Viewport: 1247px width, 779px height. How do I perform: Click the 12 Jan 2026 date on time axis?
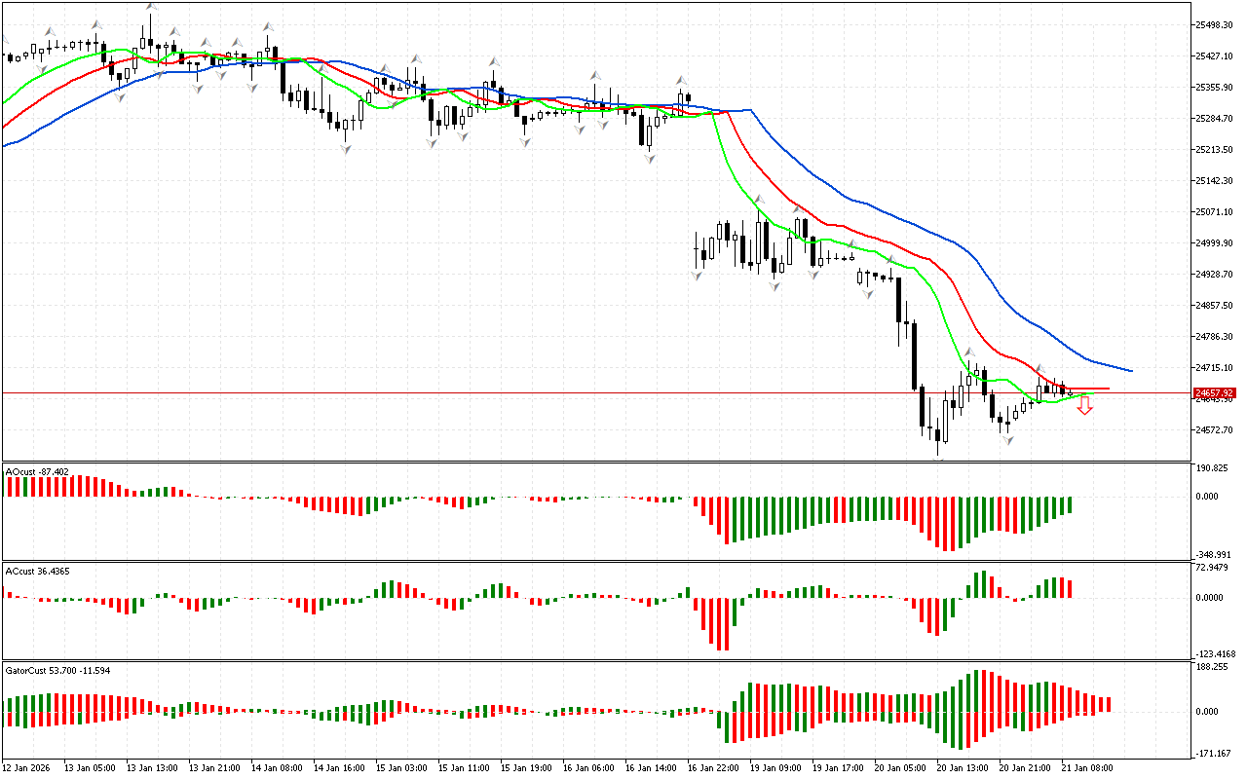click(x=29, y=768)
